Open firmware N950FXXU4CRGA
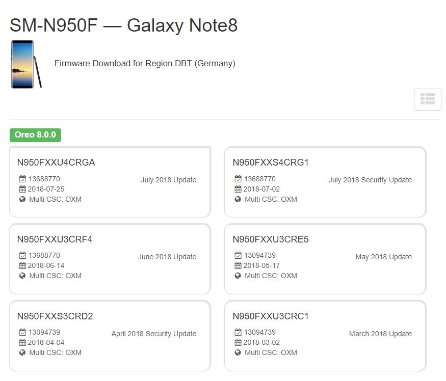Viewport: 446px width, 381px height. (56, 162)
